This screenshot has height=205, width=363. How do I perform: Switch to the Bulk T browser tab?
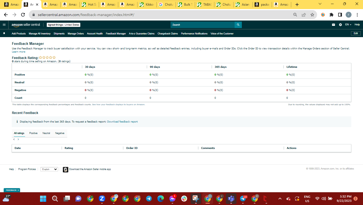(x=186, y=5)
